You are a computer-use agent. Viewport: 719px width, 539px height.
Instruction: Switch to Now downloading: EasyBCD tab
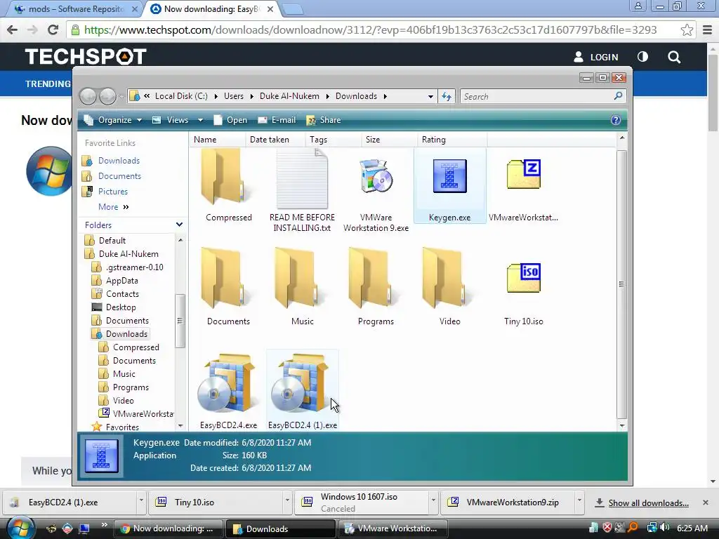[x=213, y=9]
